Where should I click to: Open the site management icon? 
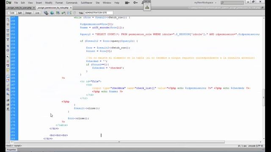click(x=147, y=7)
